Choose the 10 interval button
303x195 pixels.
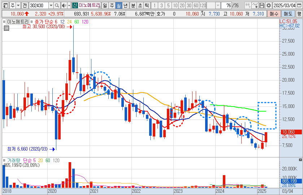(x=175, y=5)
